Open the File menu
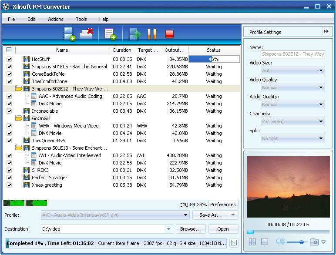 (x=11, y=19)
